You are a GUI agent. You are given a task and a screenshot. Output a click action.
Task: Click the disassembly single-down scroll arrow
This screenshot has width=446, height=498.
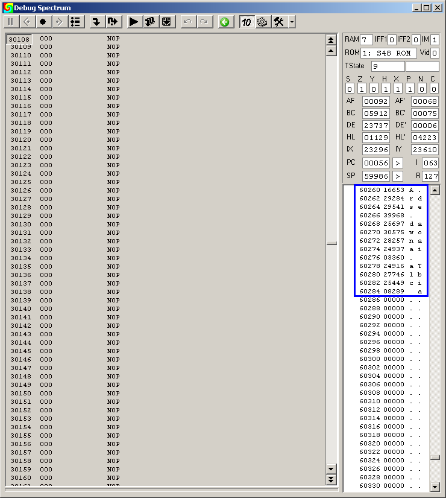click(x=331, y=469)
